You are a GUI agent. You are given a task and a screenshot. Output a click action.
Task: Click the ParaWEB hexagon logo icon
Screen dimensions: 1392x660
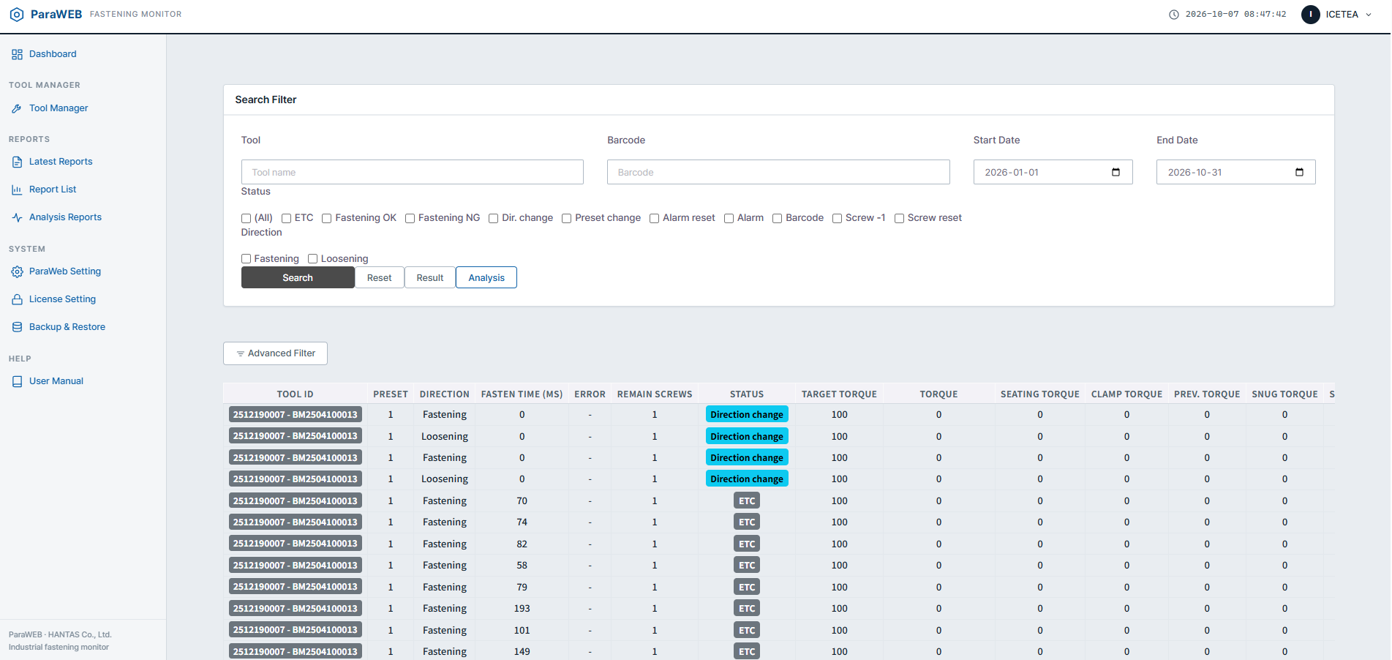(x=17, y=15)
